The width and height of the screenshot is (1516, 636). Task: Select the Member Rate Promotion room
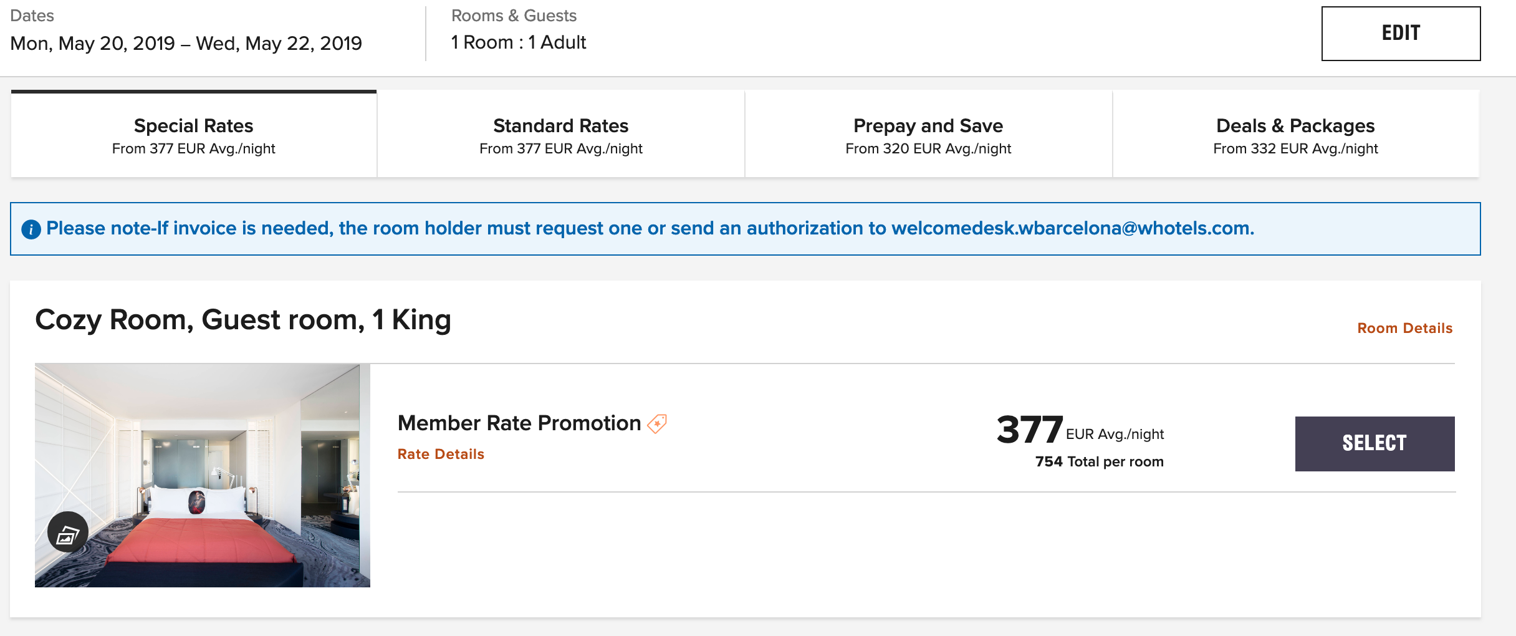click(1374, 443)
